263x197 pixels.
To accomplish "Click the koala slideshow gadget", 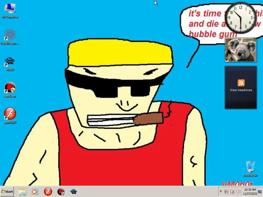I will tap(241, 50).
